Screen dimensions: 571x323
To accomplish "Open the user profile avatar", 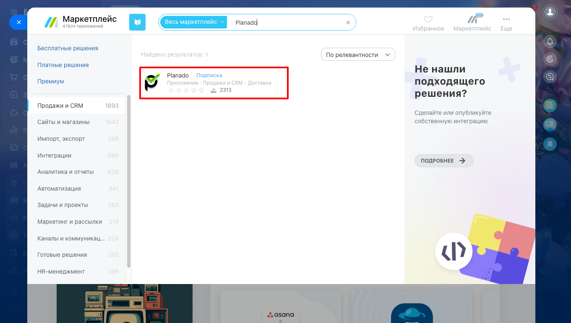I will (x=550, y=12).
